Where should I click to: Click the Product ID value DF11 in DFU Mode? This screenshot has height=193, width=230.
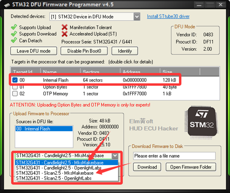coord(208,42)
